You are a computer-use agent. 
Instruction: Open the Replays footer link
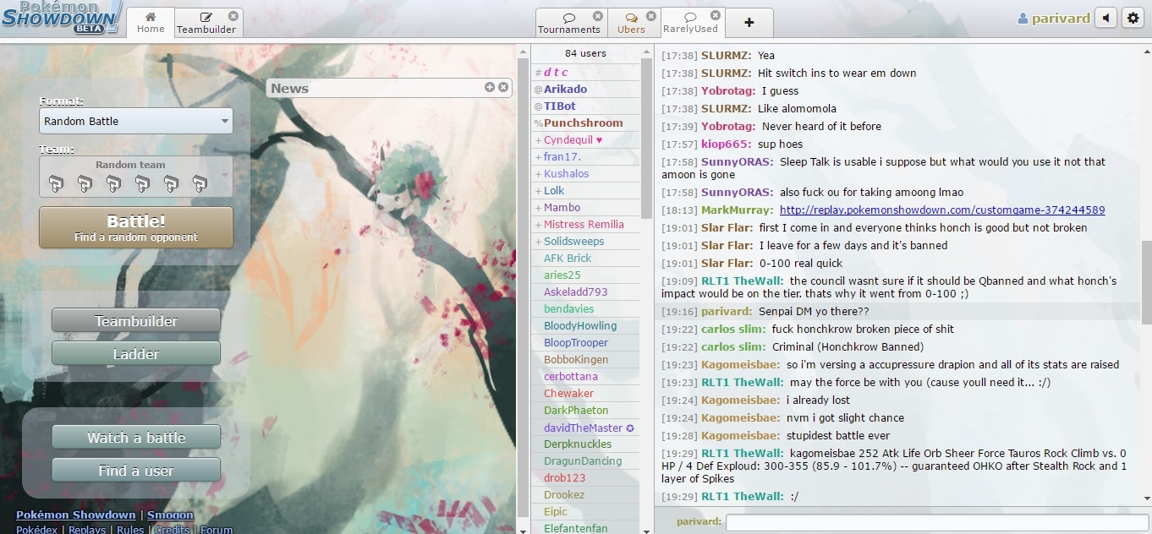click(87, 530)
